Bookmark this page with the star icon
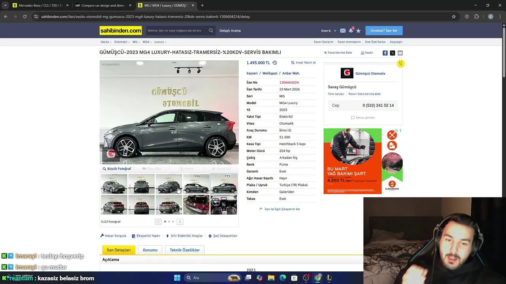This screenshot has width=506, height=284. click(x=454, y=17)
